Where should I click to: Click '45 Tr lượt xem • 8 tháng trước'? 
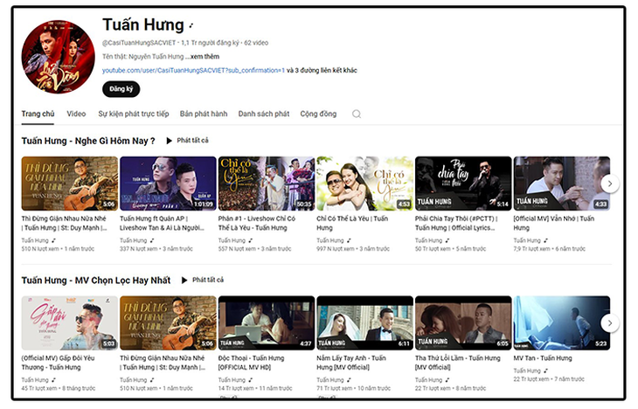pos(59,388)
